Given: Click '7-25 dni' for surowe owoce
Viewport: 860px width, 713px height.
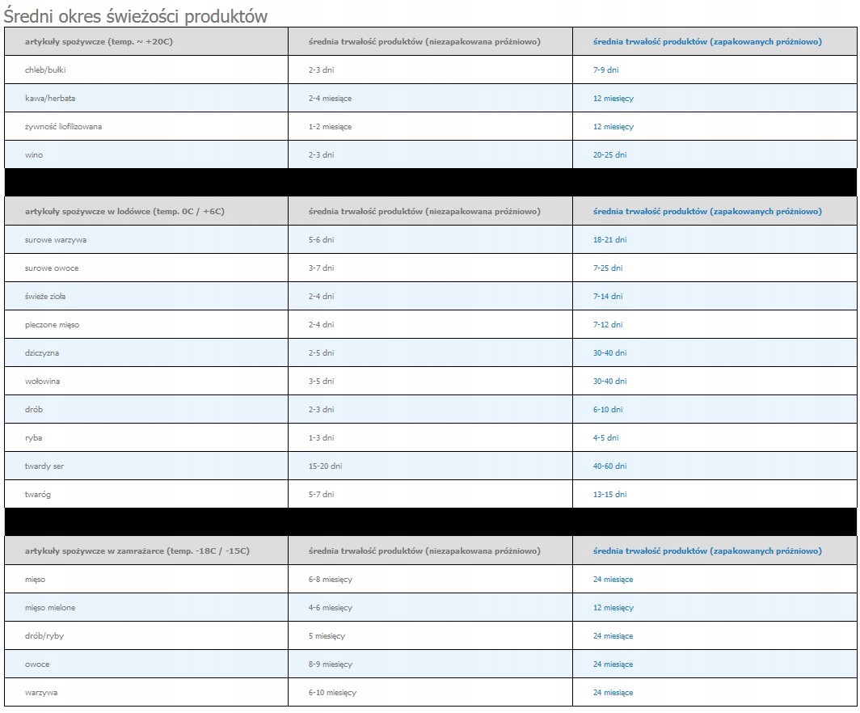Looking at the screenshot, I should (x=608, y=268).
